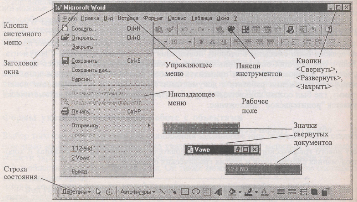Click the fill color paint bucket
357x202 pixels.
pos(232,192)
